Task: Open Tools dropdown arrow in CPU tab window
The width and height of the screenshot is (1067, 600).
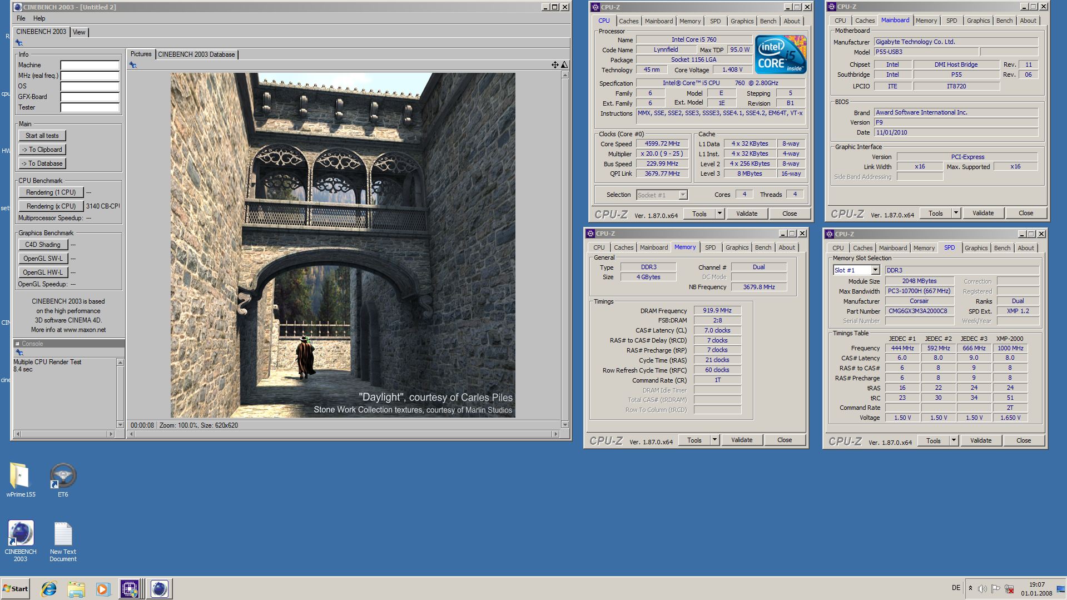Action: tap(719, 214)
